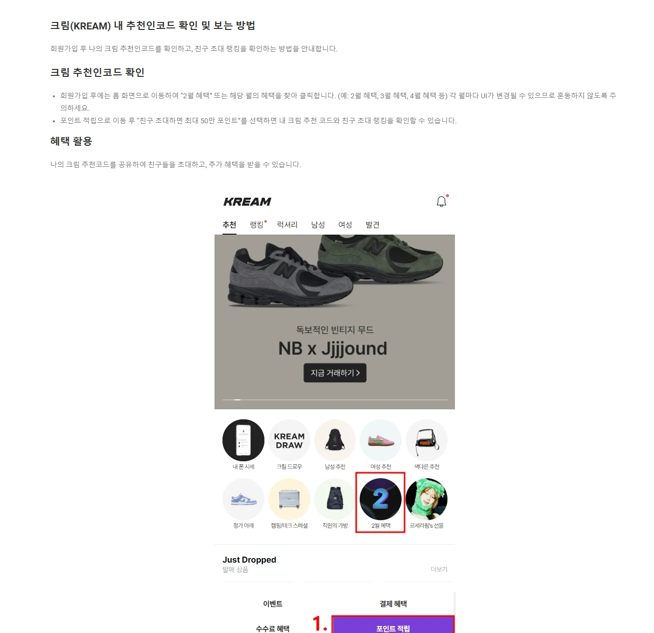Image resolution: width=654 pixels, height=633 pixels.
Task: Click the KREAM logo
Action: click(247, 202)
